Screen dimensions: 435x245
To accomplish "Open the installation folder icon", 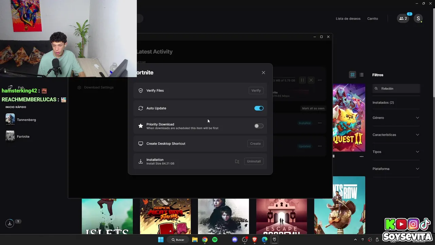I will 237,161.
